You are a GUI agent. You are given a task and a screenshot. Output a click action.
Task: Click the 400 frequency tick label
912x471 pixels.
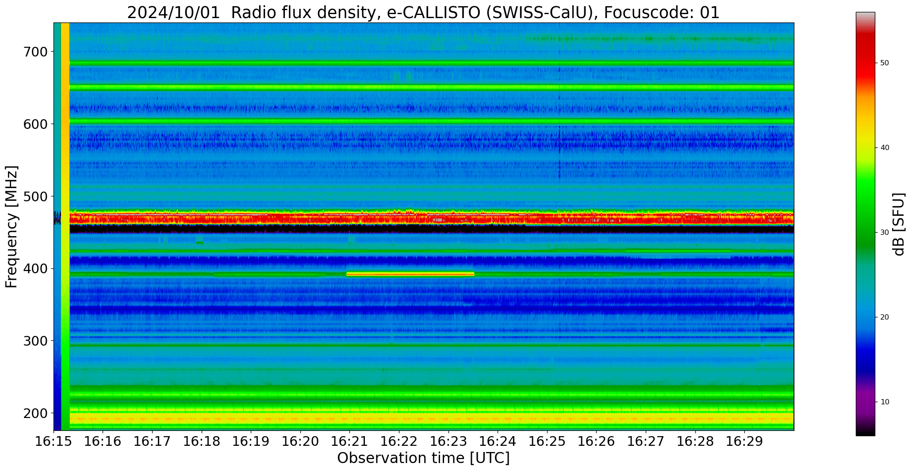click(35, 268)
